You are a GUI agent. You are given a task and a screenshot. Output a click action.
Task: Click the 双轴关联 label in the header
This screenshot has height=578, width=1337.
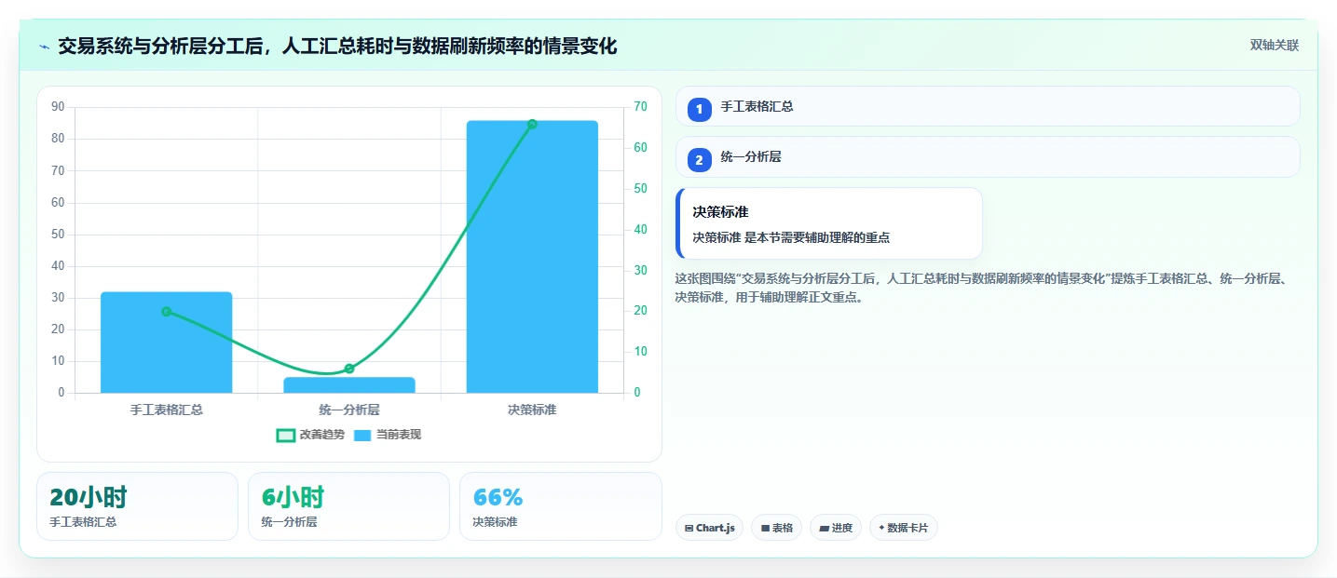[x=1274, y=45]
